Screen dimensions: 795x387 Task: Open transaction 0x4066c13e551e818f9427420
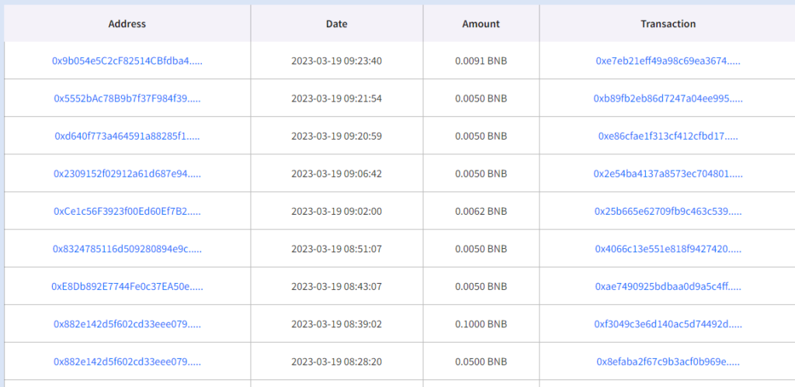pos(668,249)
